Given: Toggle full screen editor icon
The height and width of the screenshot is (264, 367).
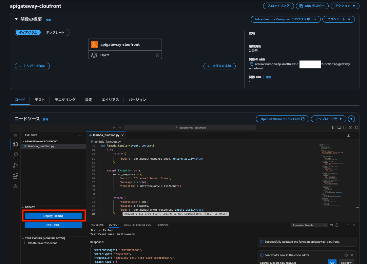Looking at the screenshot, I should 356,128.
